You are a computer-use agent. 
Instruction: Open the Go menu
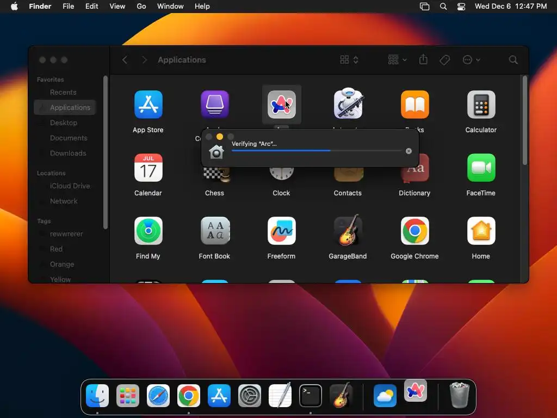[x=141, y=6]
